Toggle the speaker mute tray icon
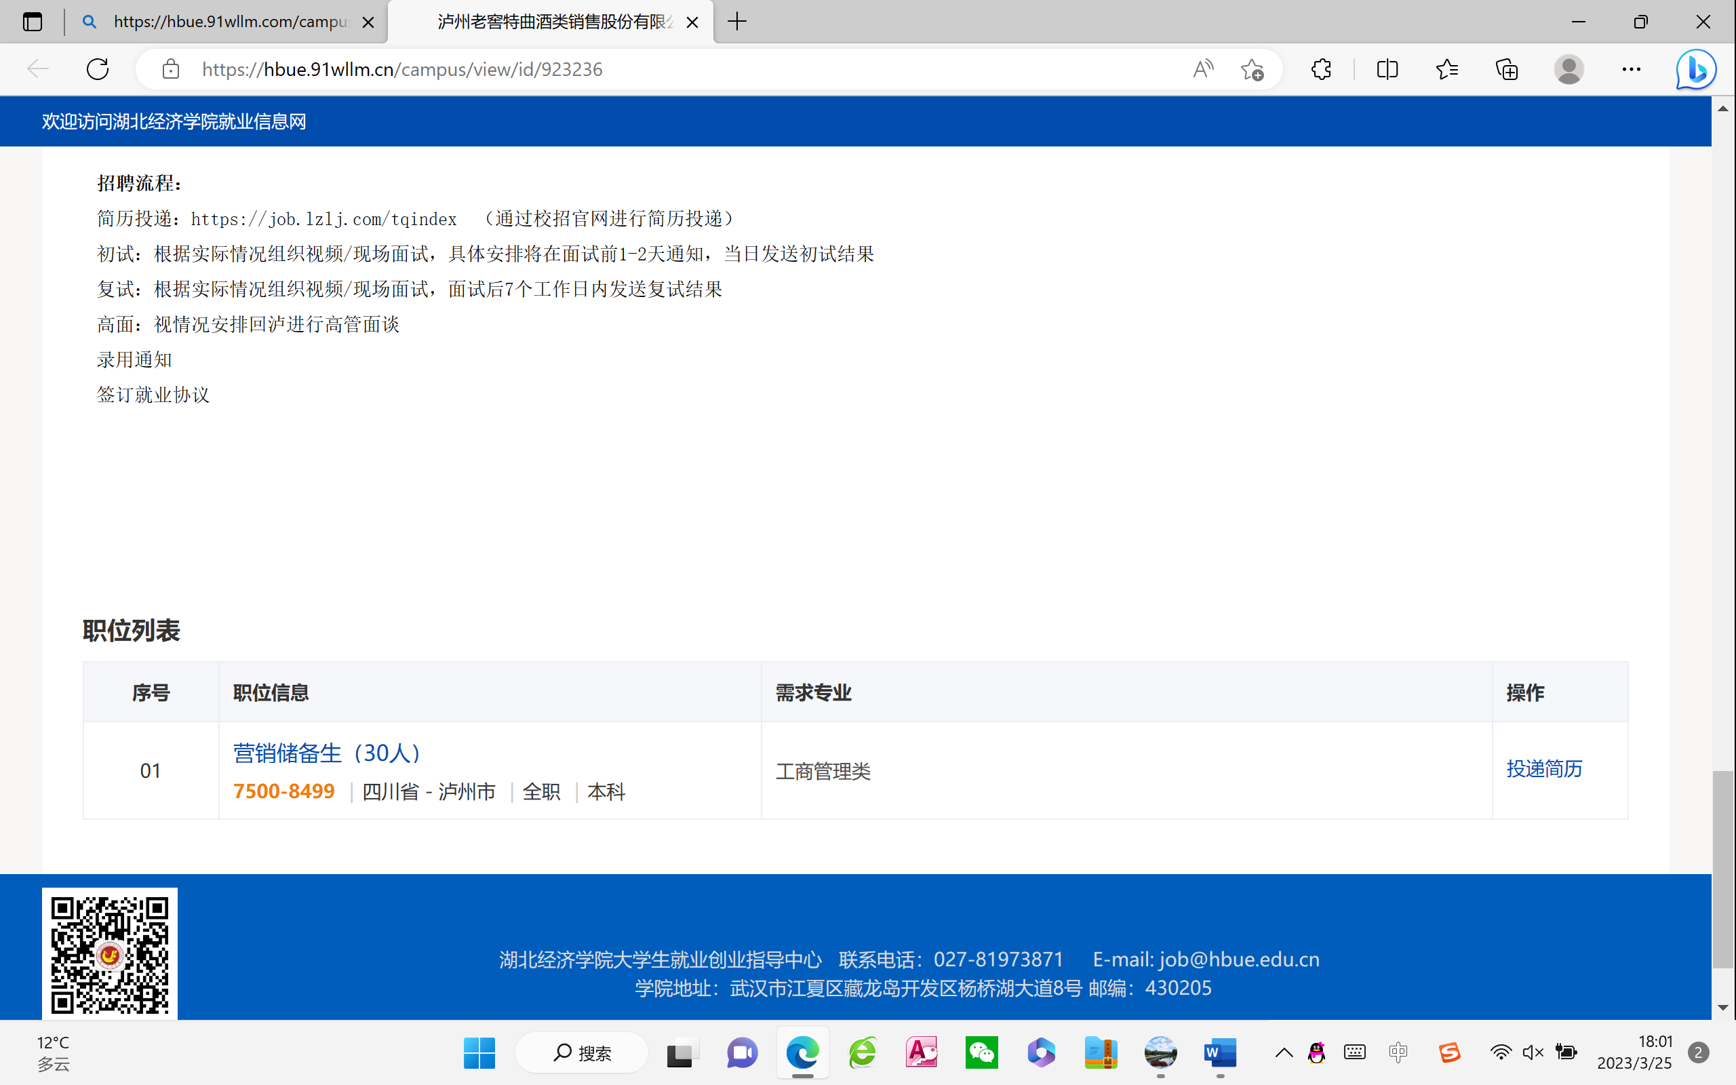This screenshot has height=1085, width=1736. (x=1533, y=1052)
